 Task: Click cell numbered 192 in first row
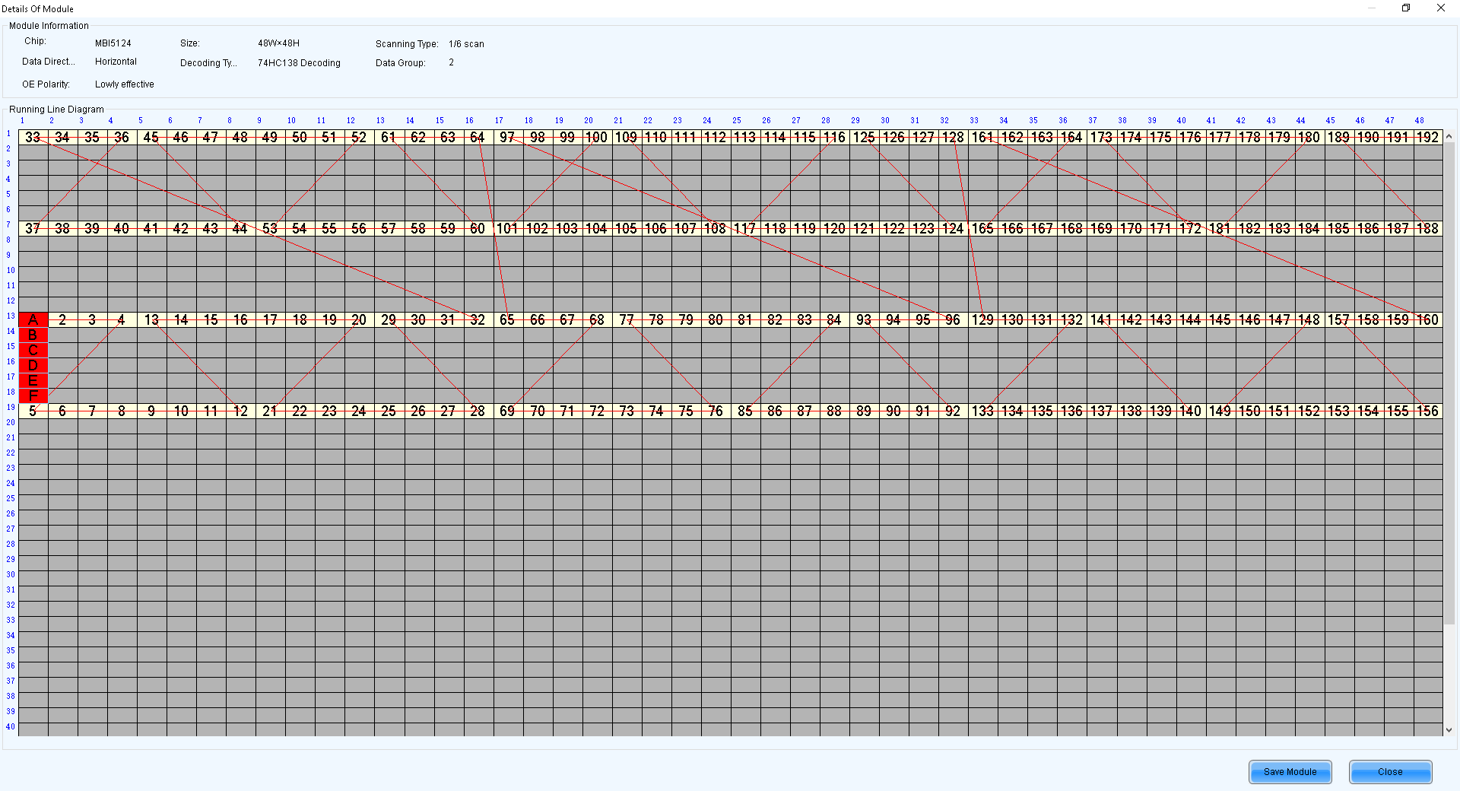1428,137
